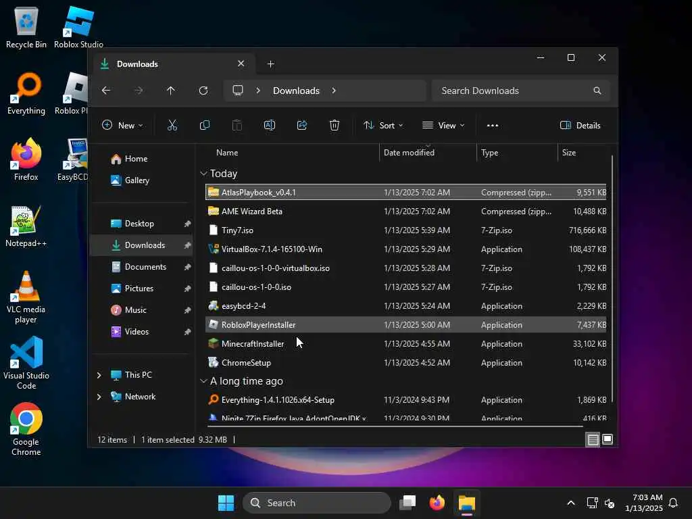Image resolution: width=692 pixels, height=519 pixels.
Task: Click chevron before Downloads in address bar
Action: (x=258, y=91)
